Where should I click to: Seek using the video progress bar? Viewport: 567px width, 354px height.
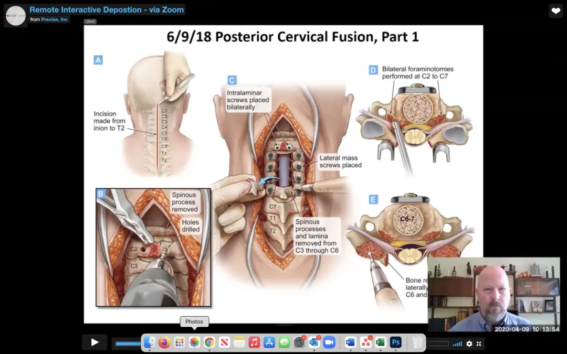pos(128,344)
